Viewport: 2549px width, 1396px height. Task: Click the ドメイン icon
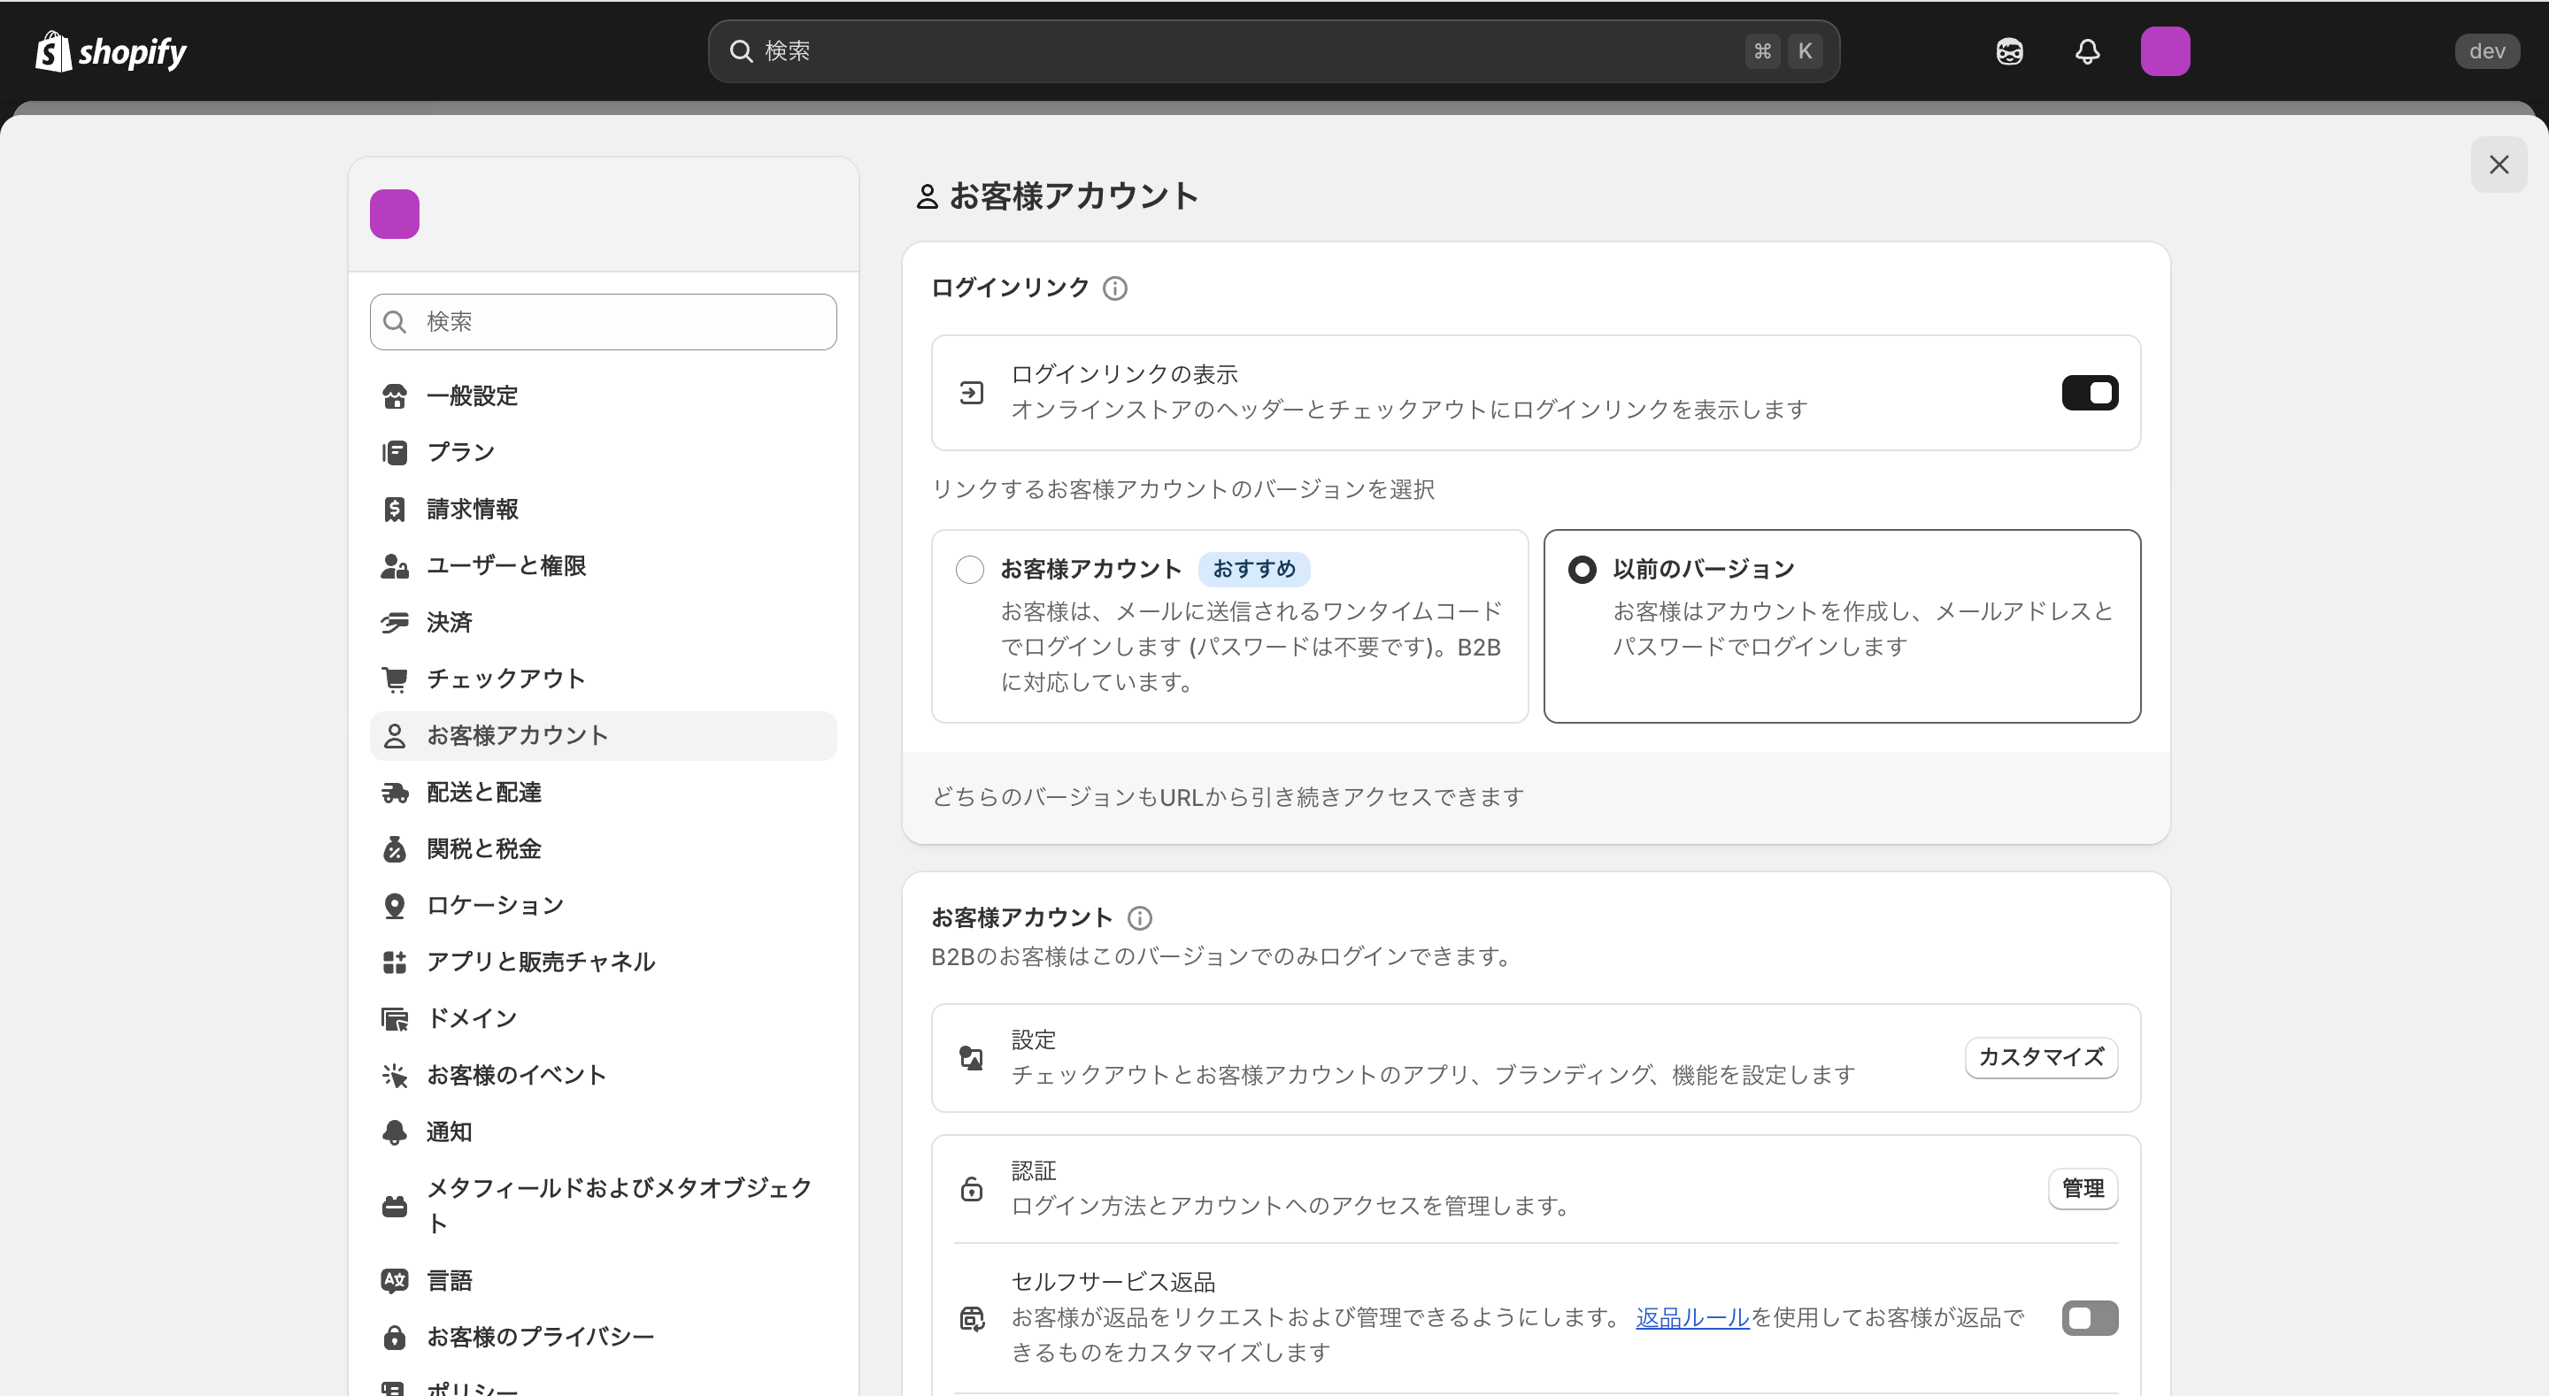pos(395,1018)
